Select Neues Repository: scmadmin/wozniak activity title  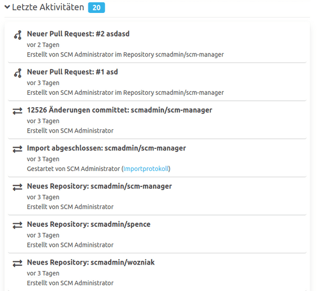tap(91, 262)
